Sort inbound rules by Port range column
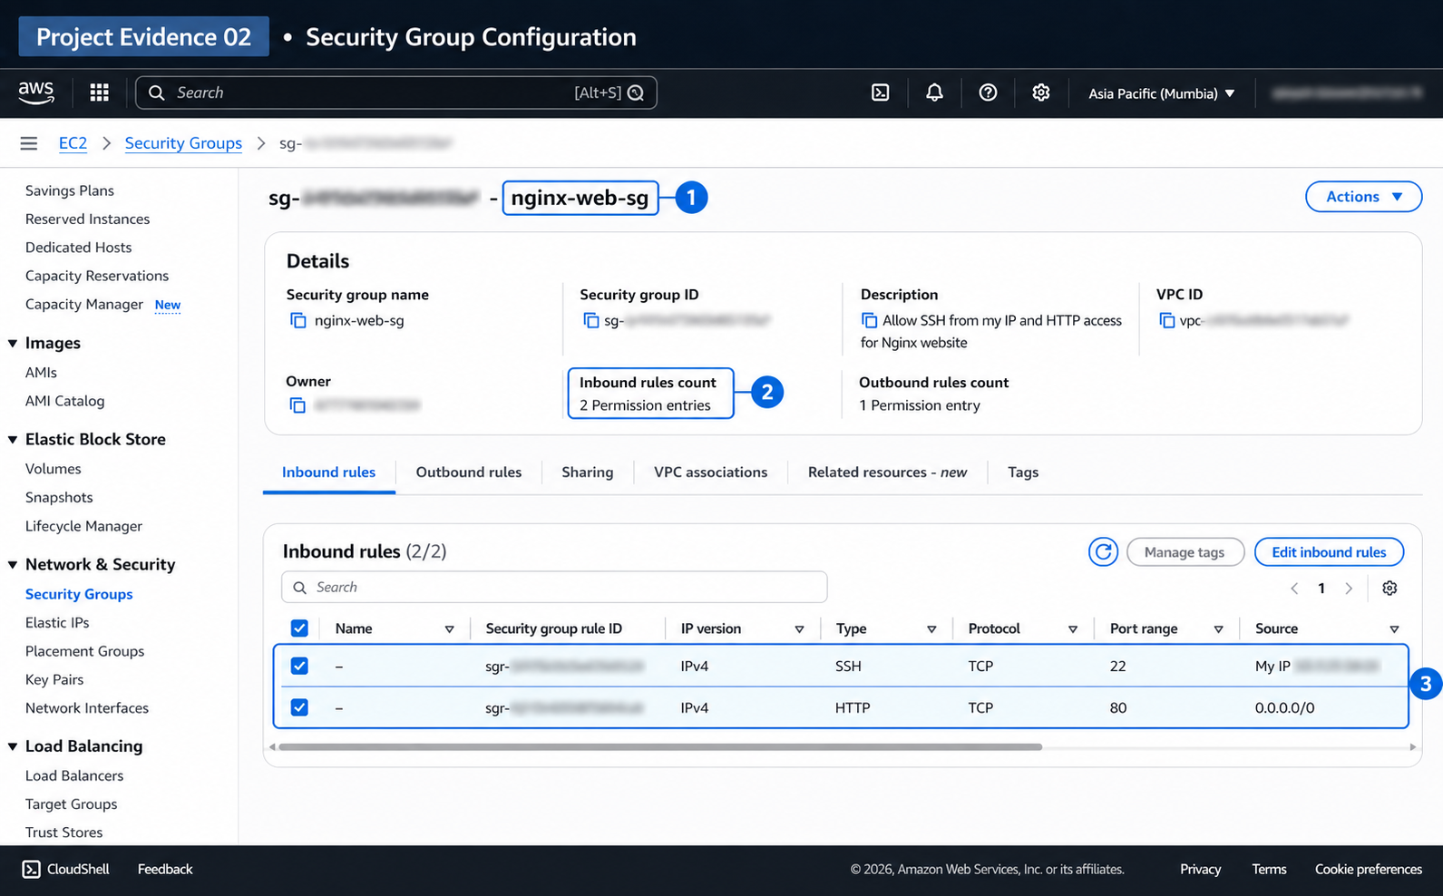The image size is (1443, 896). tap(1218, 629)
